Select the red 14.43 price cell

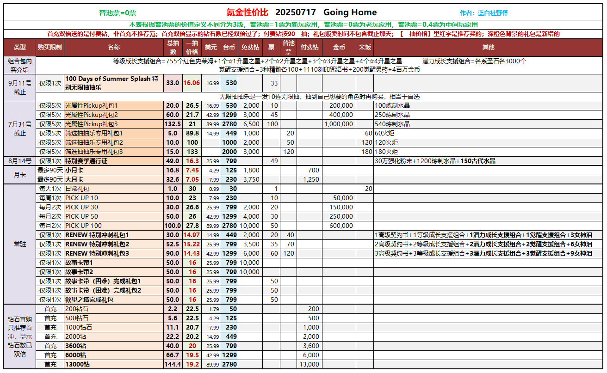tap(192, 253)
